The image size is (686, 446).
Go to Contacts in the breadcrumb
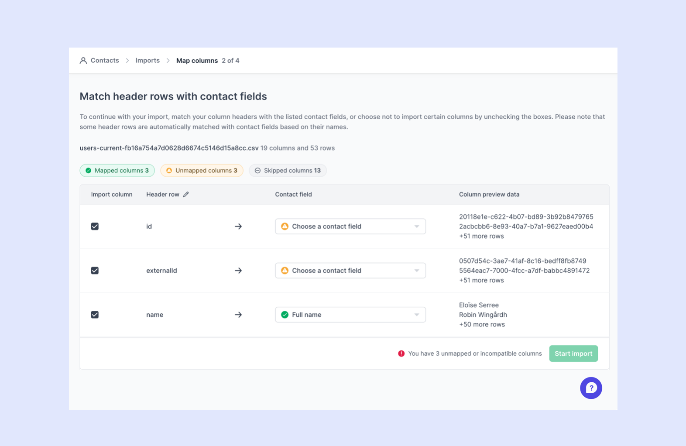coord(105,61)
